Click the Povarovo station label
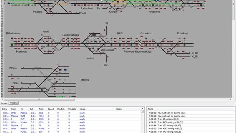Screen dimensions: 236x133 38,11
